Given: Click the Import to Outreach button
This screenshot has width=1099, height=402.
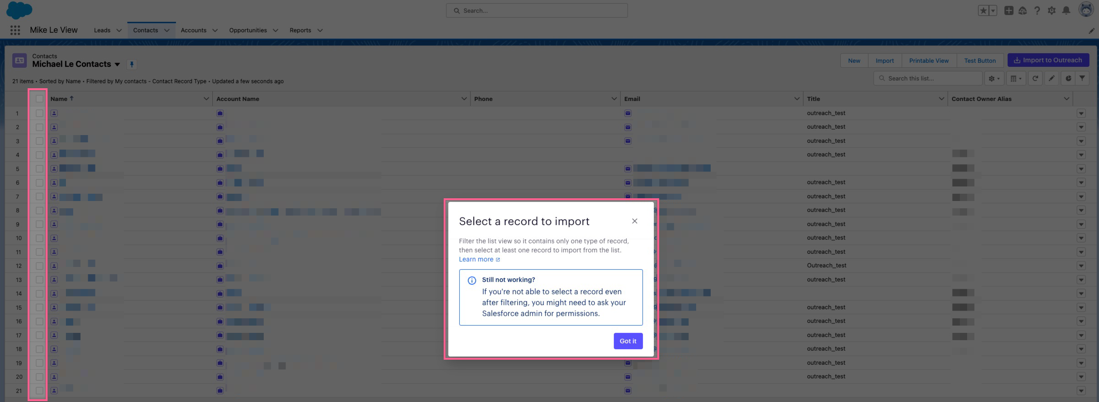Looking at the screenshot, I should (x=1048, y=60).
